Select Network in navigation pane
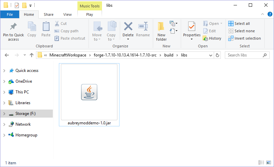274x167 pixels. pos(23,124)
